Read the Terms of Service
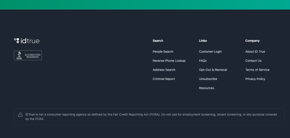Screen dimensions: 290x138 point(257,70)
